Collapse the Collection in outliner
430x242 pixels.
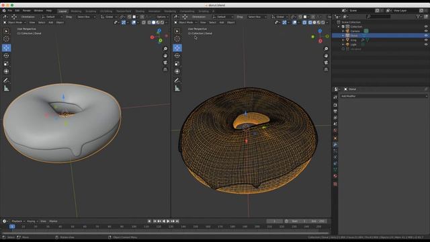(339, 27)
